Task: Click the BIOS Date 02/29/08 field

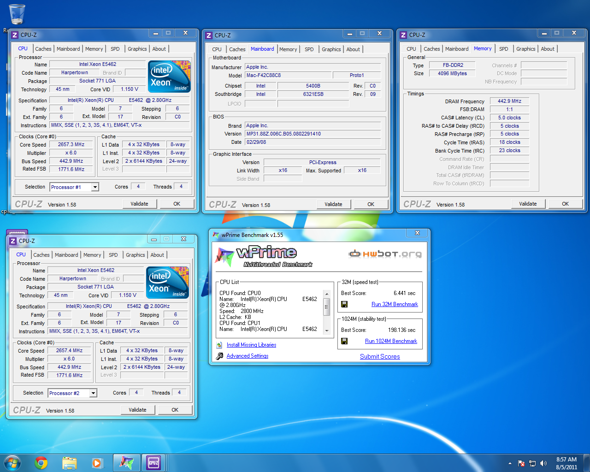Action: click(x=313, y=142)
